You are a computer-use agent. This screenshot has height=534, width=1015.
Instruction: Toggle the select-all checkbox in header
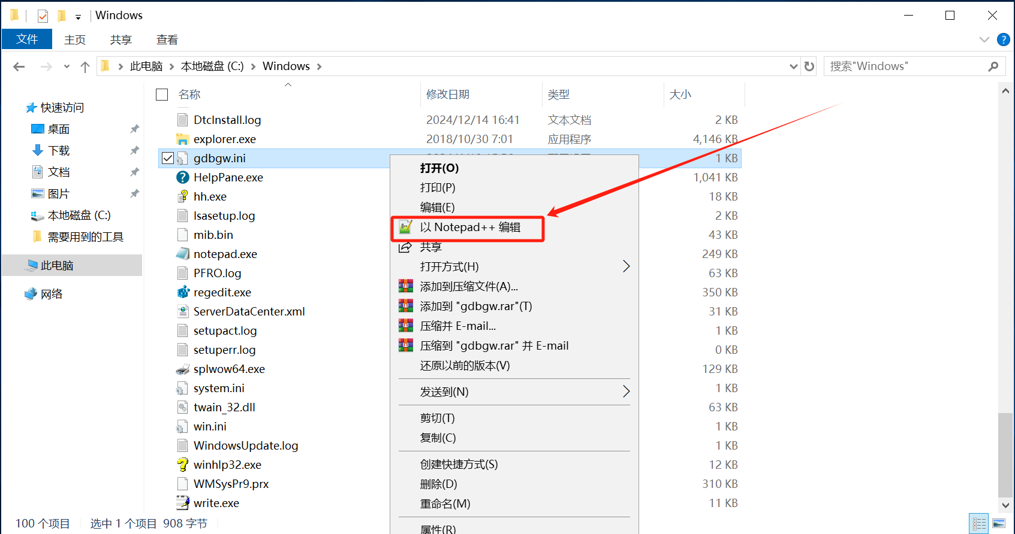pos(162,95)
